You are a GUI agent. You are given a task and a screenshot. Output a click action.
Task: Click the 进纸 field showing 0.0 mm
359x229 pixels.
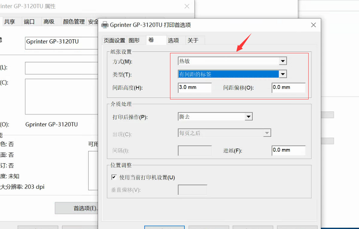(289, 150)
